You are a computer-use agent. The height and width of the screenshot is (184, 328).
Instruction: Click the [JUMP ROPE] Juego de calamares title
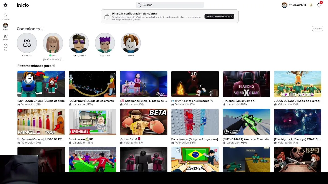[x=91, y=101]
